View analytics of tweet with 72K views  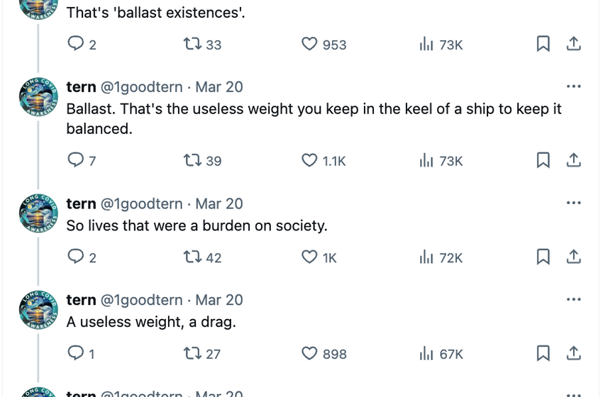point(441,257)
